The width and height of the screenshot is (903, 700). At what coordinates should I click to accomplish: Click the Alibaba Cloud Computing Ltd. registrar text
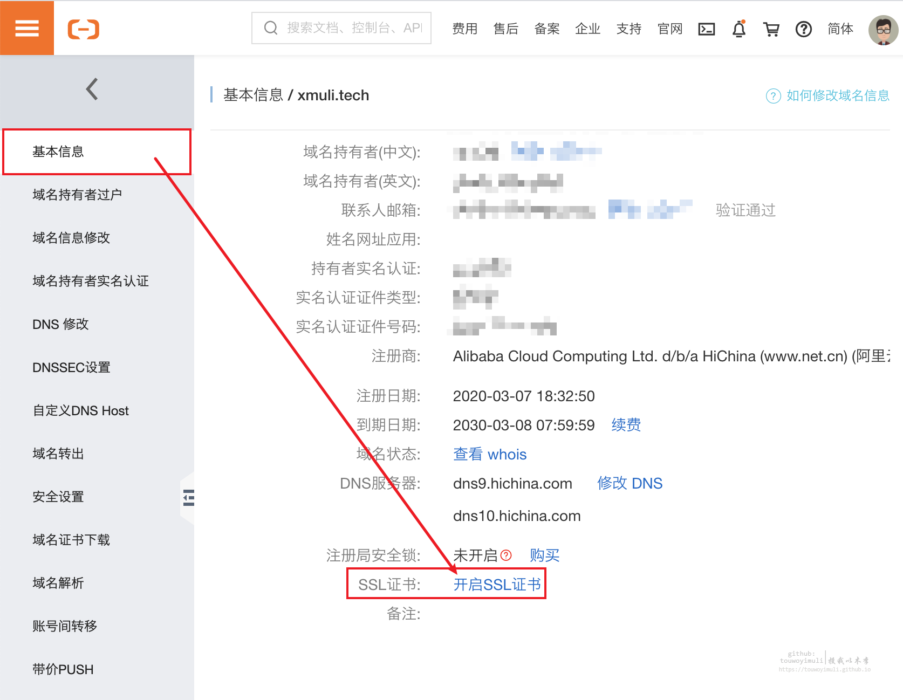point(672,356)
